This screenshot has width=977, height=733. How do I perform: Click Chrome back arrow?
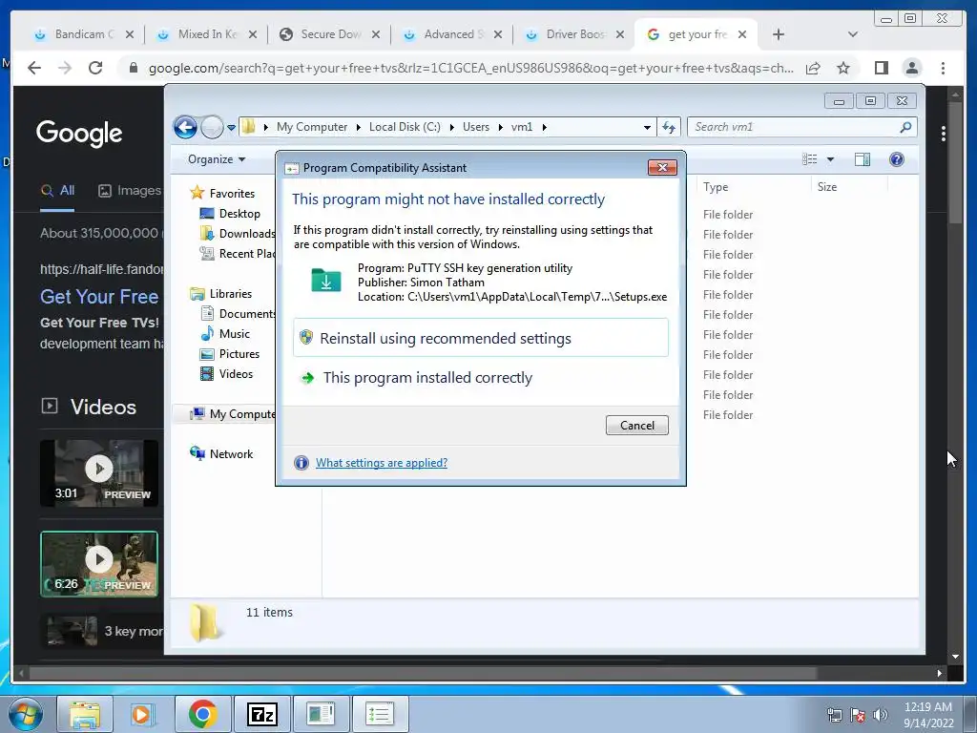point(34,68)
